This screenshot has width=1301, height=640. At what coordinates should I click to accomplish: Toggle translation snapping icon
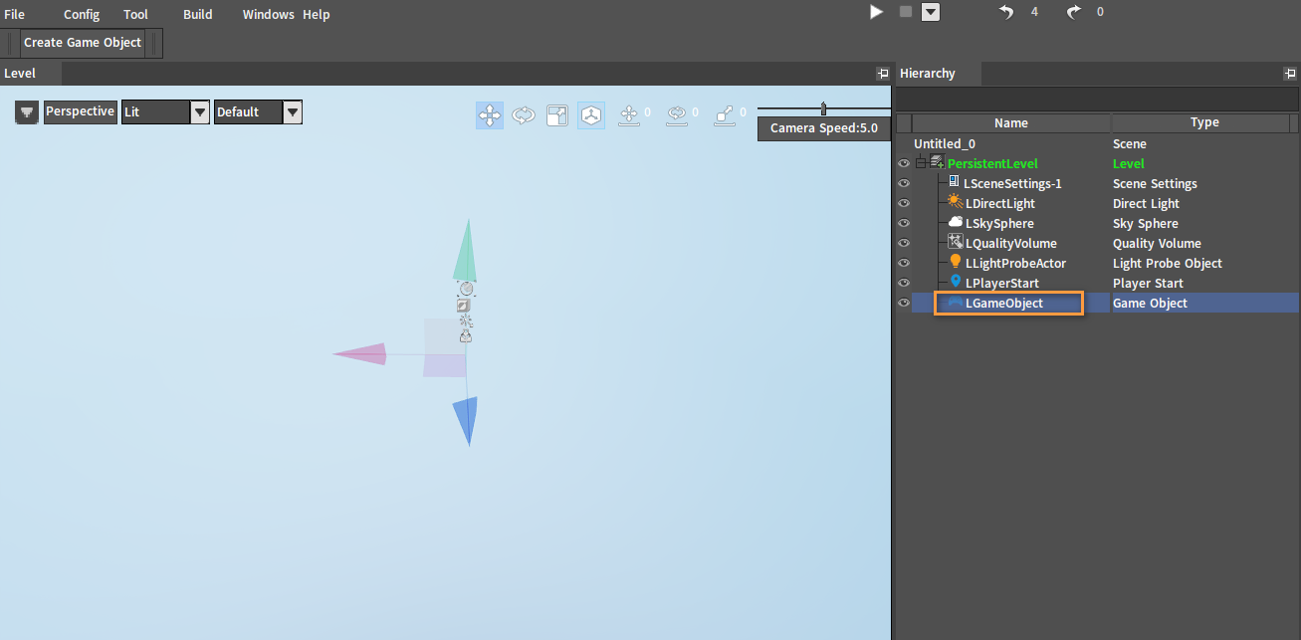point(629,115)
